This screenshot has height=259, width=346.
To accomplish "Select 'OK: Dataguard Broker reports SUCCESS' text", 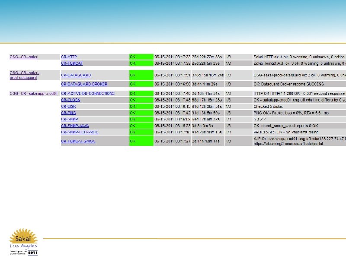I will click(288, 84).
